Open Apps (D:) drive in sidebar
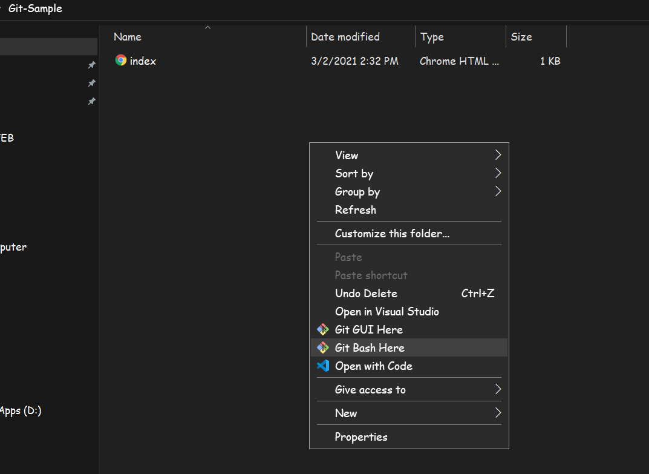This screenshot has height=474, width=649. coord(21,410)
